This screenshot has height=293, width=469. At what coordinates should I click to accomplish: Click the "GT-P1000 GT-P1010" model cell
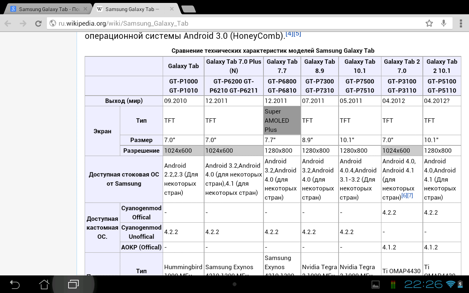(184, 86)
